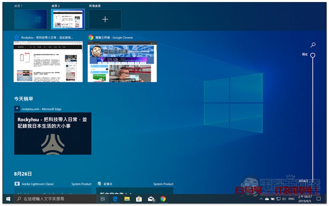Click the taskbar search box

(x=56, y=199)
